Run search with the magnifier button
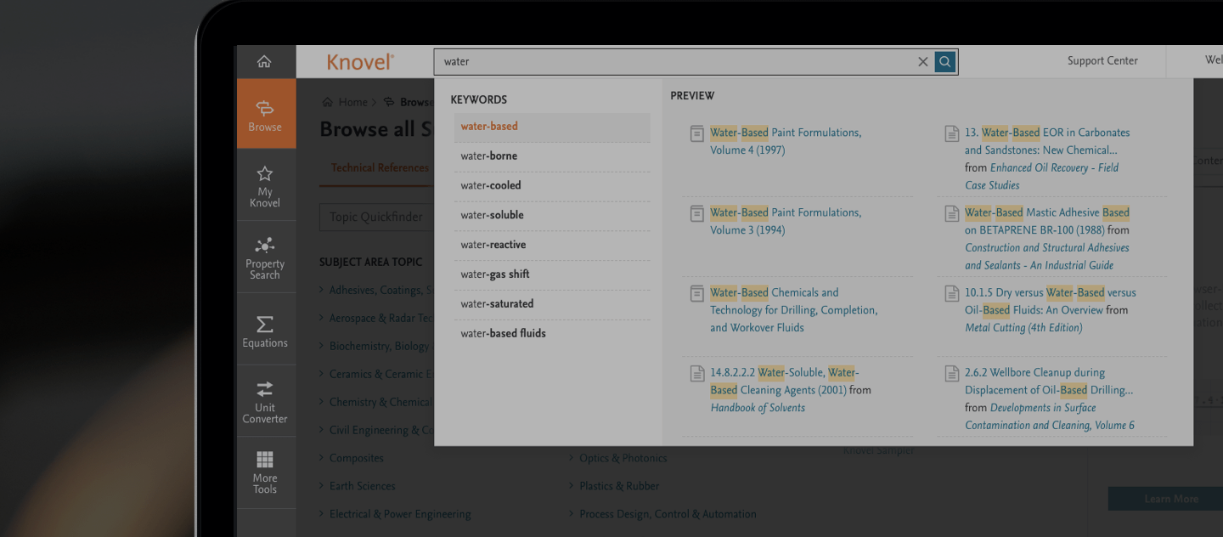This screenshot has width=1223, height=537. [x=945, y=61]
